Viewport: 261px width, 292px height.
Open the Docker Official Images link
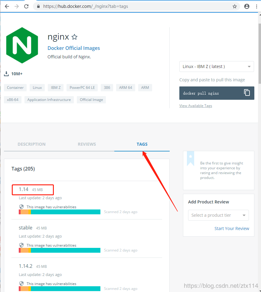(x=73, y=48)
